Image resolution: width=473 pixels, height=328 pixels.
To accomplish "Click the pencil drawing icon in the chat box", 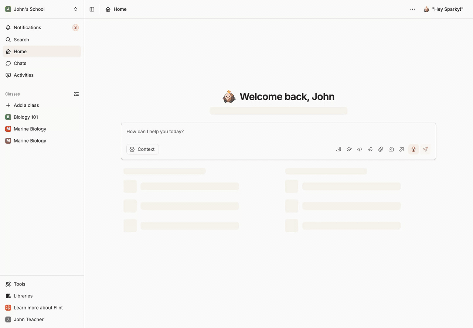I will (338, 149).
